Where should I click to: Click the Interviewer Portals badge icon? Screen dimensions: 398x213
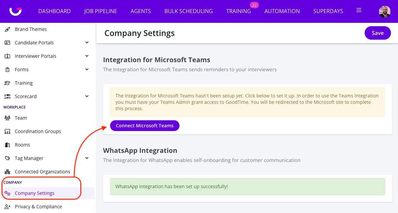coord(7,56)
